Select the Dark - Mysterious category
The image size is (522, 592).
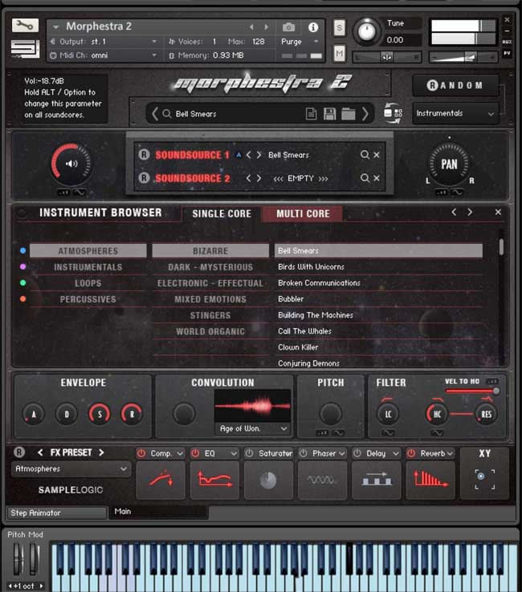tap(210, 267)
